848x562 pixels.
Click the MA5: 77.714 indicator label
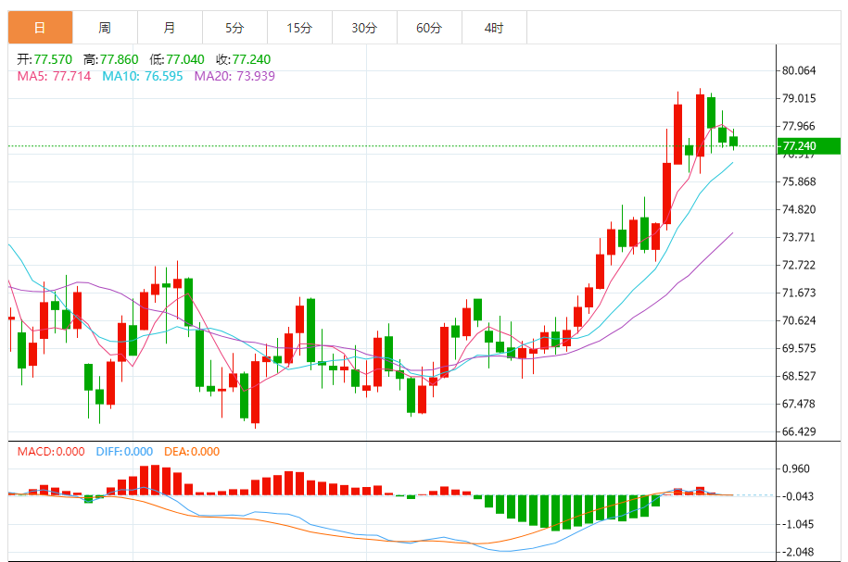(x=54, y=76)
